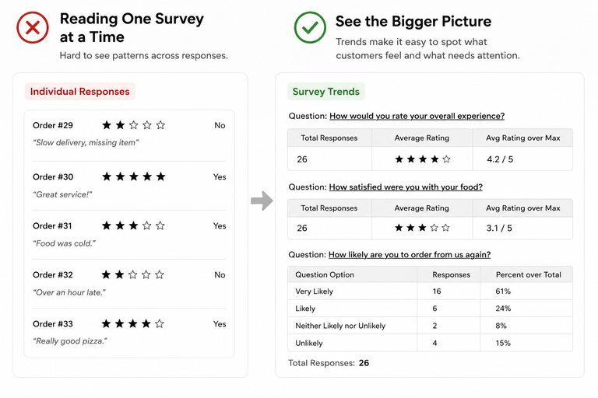
Task: Click the star rating for Order #32
Action: pyautogui.click(x=132, y=274)
